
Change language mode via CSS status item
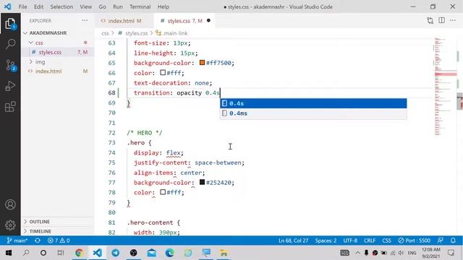tap(386, 240)
